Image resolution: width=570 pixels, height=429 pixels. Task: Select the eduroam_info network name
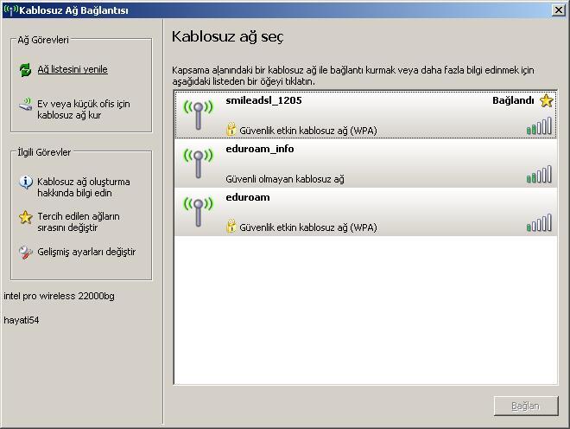260,149
